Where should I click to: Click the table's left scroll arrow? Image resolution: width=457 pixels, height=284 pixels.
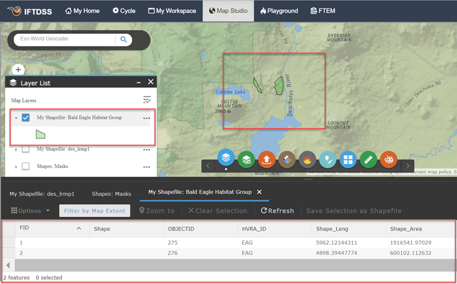click(8, 265)
